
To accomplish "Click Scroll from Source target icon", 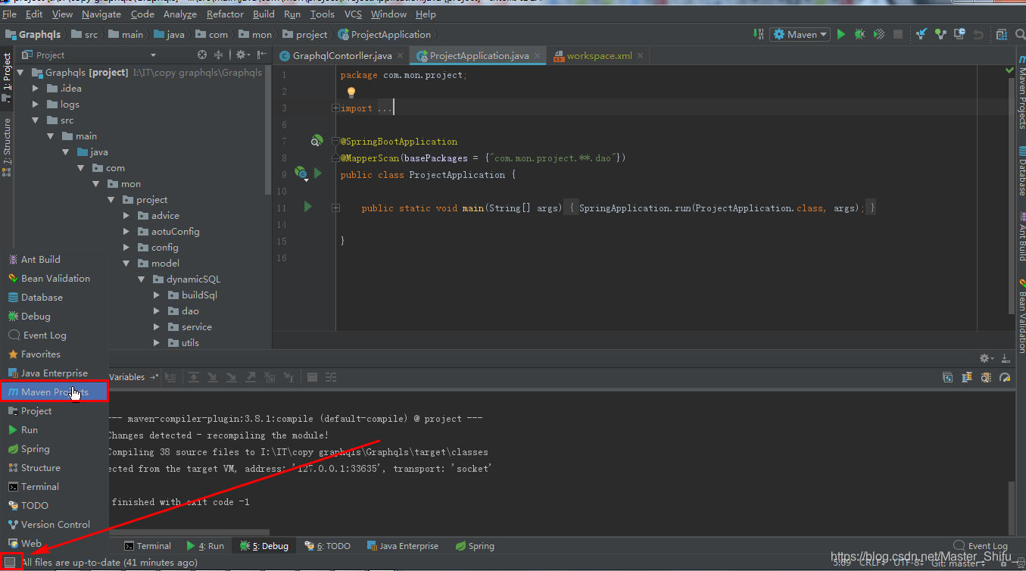I will click(202, 55).
